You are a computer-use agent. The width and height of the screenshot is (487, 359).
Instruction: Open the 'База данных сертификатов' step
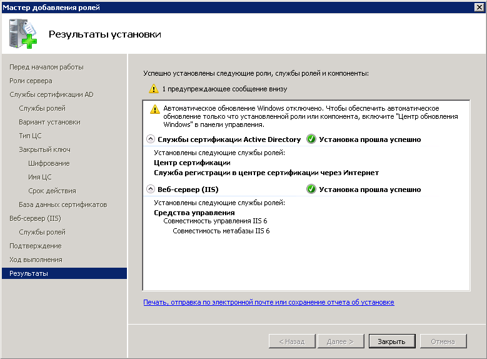63,205
